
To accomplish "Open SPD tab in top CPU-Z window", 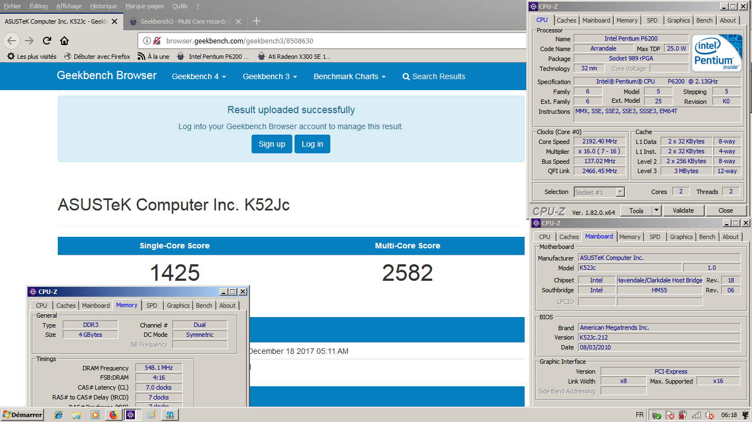I will point(652,20).
